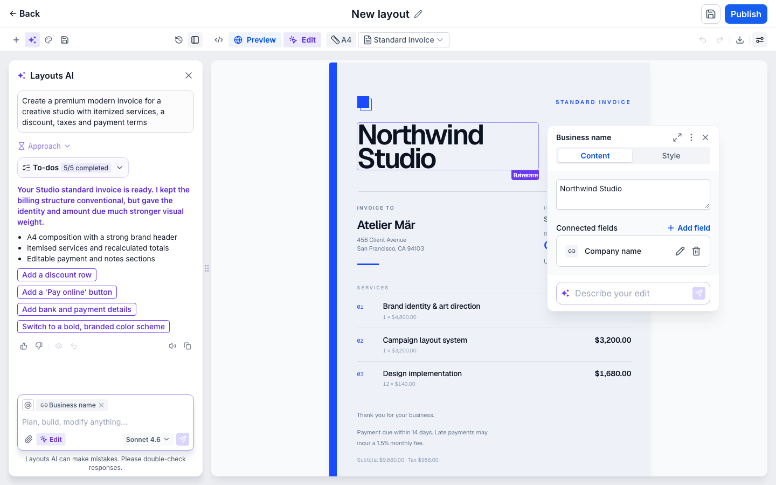
Task: Click the floppy save icon in left toolbar
Action: (x=65, y=40)
